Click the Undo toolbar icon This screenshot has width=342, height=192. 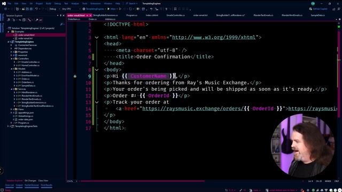(x=37, y=9)
